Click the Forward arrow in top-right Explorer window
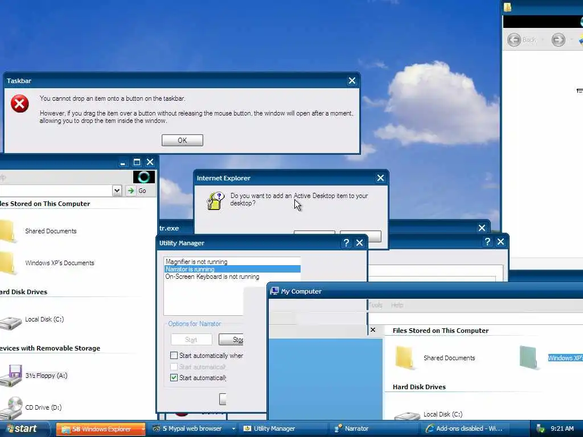 (x=558, y=40)
